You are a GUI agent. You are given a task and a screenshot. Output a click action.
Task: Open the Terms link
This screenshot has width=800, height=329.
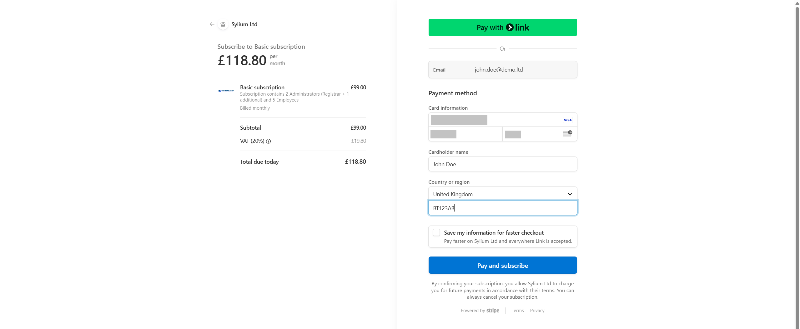coord(517,311)
